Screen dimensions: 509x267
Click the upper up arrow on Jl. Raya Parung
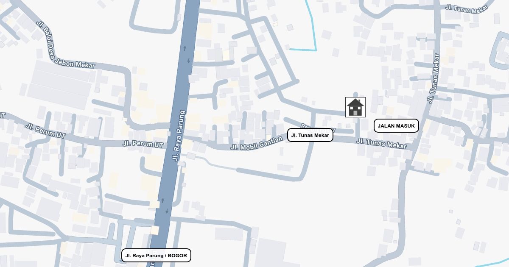click(x=185, y=48)
